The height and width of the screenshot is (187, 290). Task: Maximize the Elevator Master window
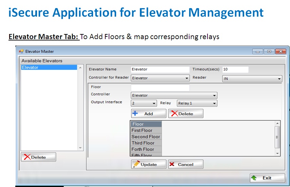[269, 51]
